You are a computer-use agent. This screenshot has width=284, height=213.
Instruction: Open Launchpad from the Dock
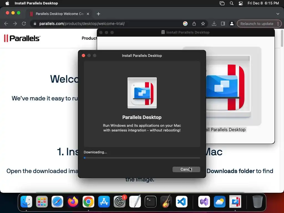click(x=42, y=202)
